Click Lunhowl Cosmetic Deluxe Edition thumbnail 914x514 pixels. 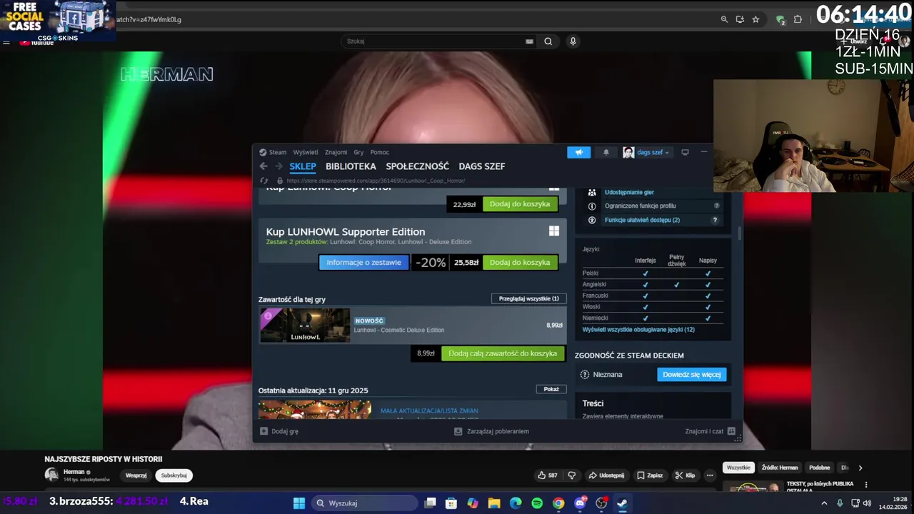[x=305, y=326]
